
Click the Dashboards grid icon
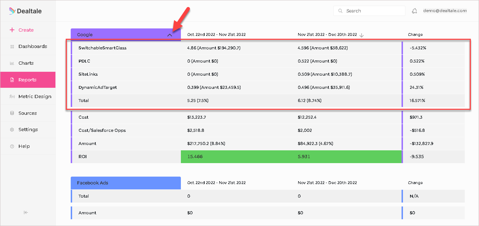pyautogui.click(x=12, y=47)
